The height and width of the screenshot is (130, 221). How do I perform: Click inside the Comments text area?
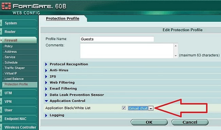click(x=127, y=51)
